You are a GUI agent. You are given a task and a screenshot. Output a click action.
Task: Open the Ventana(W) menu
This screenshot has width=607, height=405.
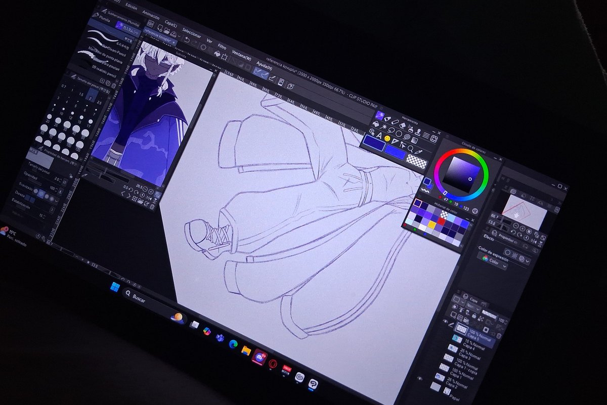point(241,55)
